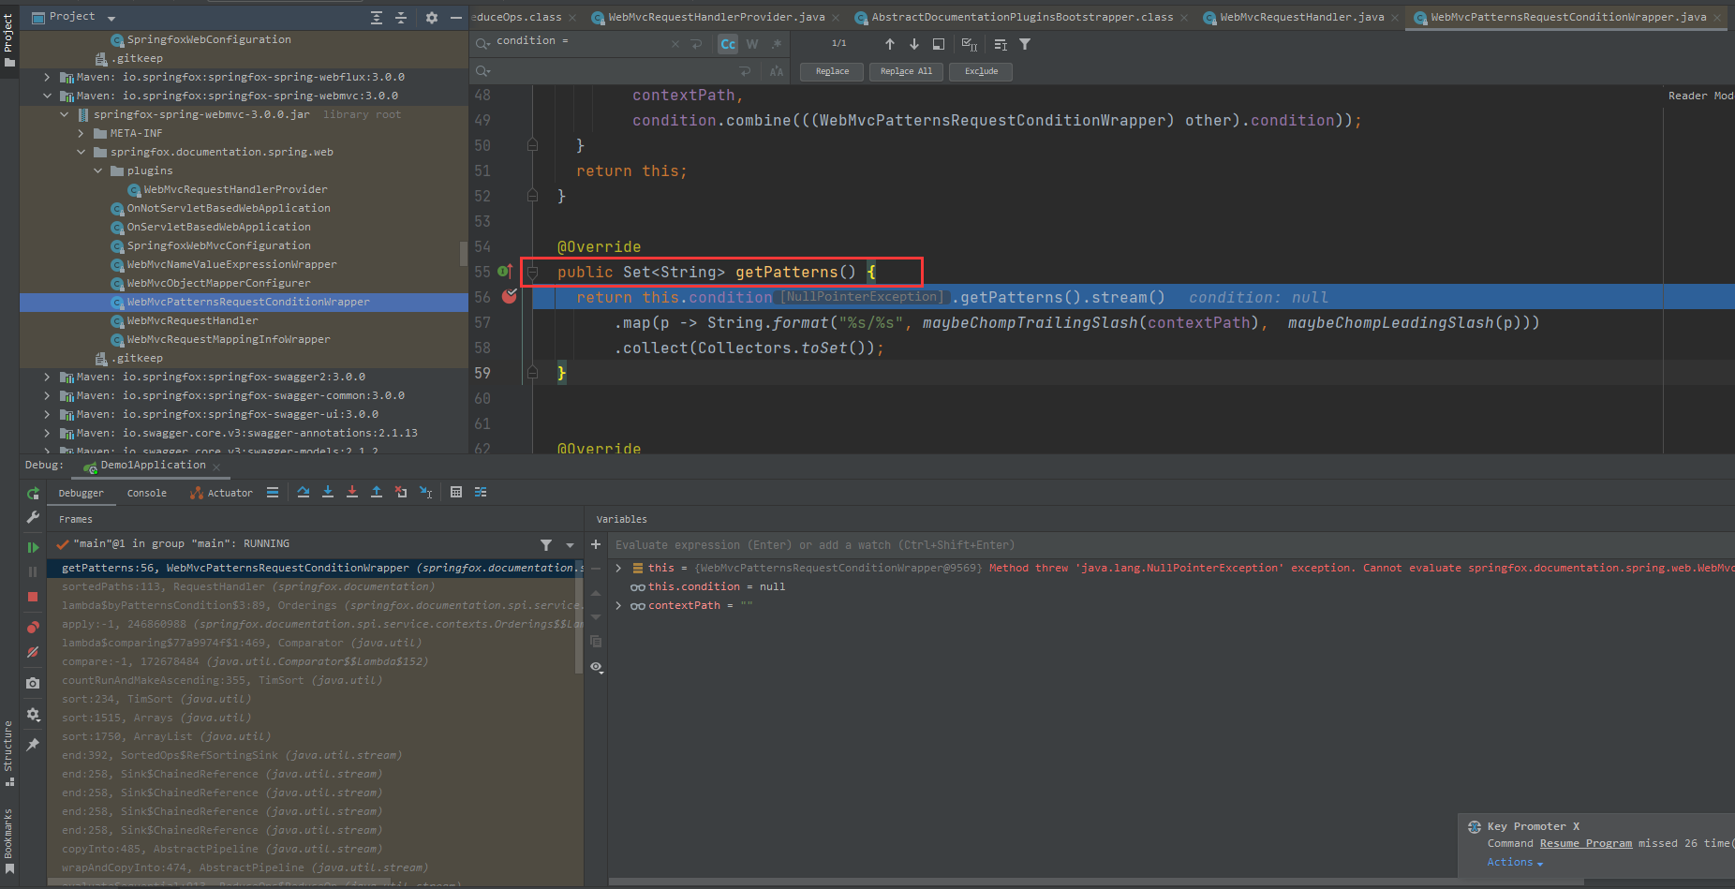Toggle Match Case in the search bar
This screenshot has height=889, width=1735.
click(x=728, y=43)
